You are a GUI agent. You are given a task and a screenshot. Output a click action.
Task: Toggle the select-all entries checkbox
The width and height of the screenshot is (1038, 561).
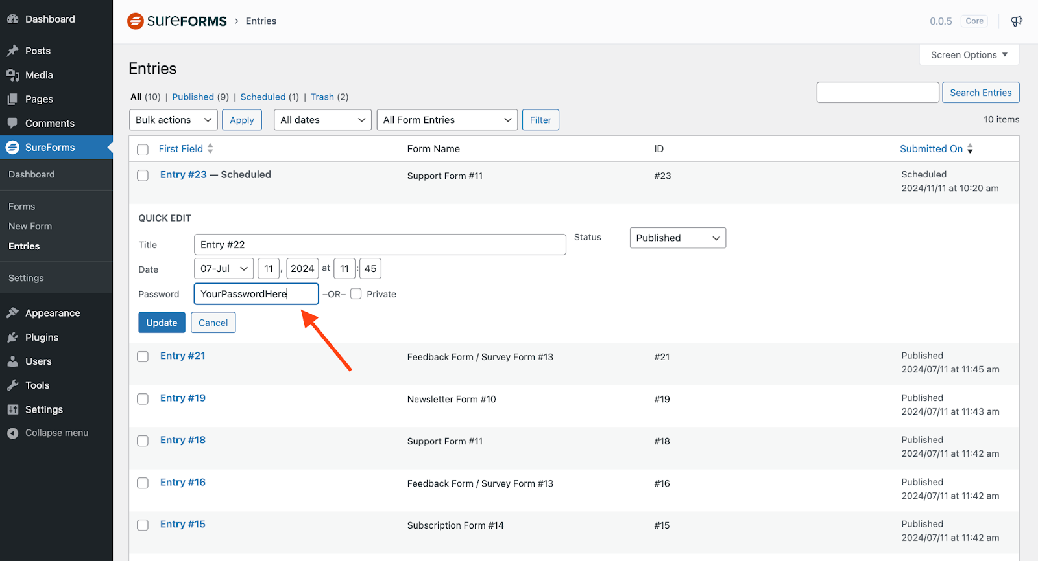click(x=143, y=150)
